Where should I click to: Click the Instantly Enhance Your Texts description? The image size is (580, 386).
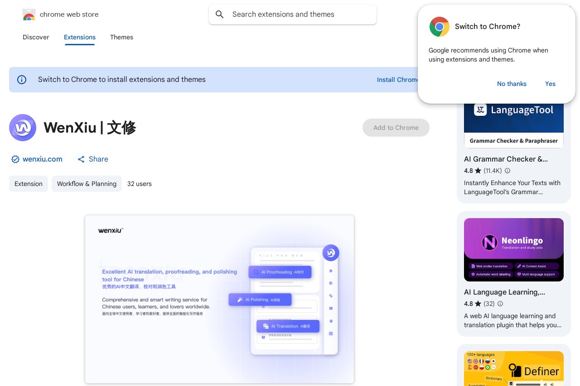[512, 187]
